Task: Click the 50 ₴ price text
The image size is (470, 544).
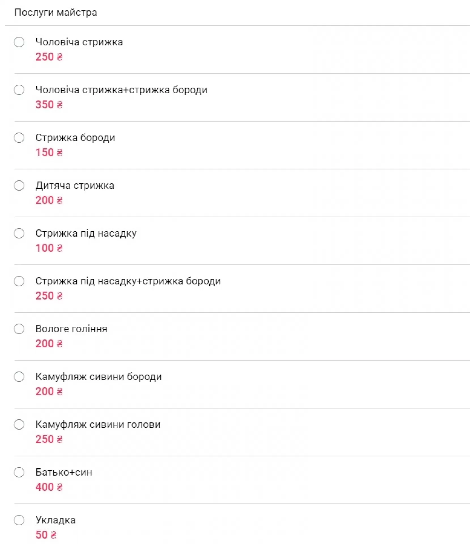Action: [x=46, y=535]
